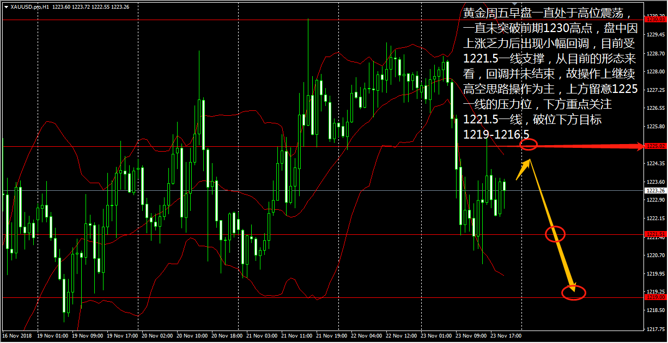Click the 22 Nov 12:00 time label
668x343 pixels.
(x=403, y=336)
